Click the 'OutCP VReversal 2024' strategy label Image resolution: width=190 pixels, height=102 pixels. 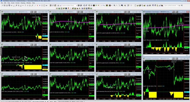(x=153, y=40)
